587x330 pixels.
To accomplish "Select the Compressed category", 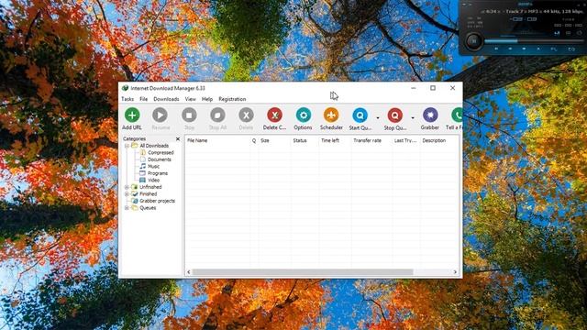I will pos(161,153).
